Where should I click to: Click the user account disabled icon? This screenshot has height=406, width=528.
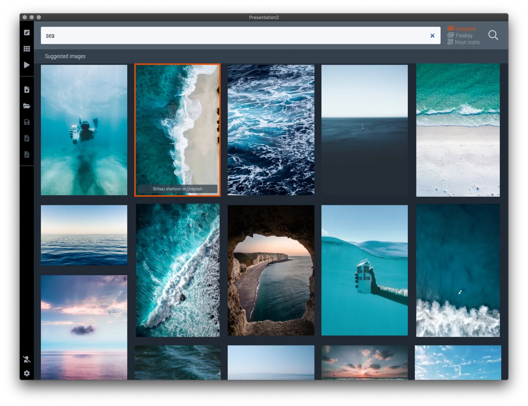(x=27, y=359)
